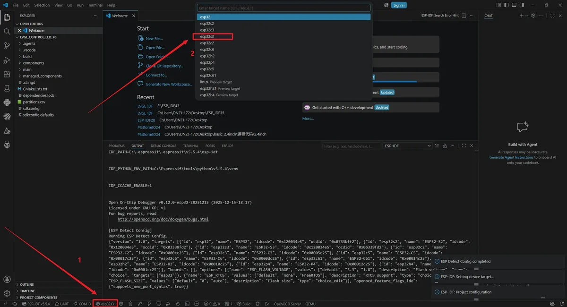Switch to the PORTS tab

210,146
